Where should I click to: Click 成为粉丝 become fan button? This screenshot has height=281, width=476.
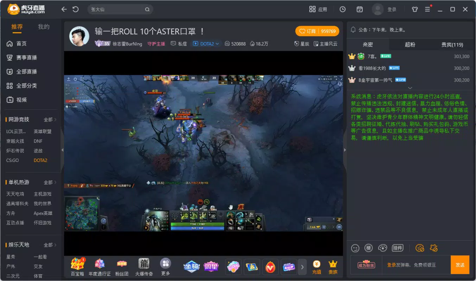point(366,265)
